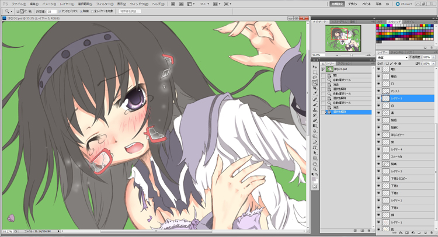The width and height of the screenshot is (438, 237).
Task: Open the ウィンドウ menu
Action: (139, 4)
